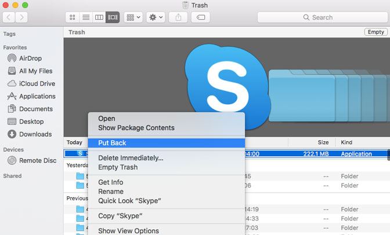Click the Favorites sidebar heading

15,47
